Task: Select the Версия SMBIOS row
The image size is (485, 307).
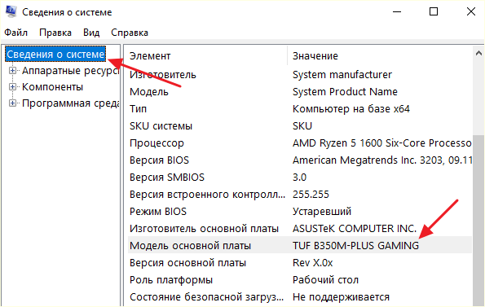Action: (x=300, y=178)
